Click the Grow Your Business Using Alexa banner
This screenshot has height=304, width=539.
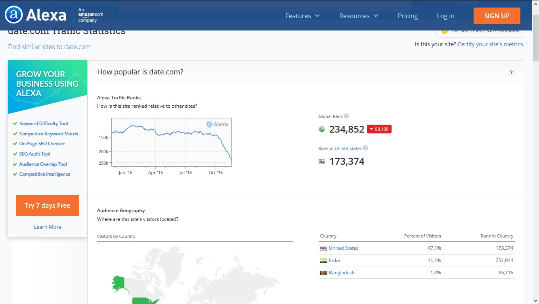(48, 87)
